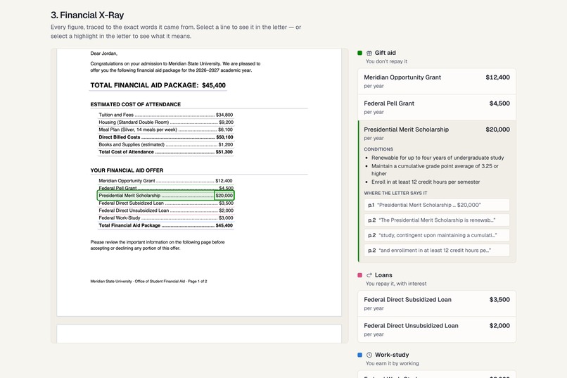Click the Gift aid section heading

point(385,53)
